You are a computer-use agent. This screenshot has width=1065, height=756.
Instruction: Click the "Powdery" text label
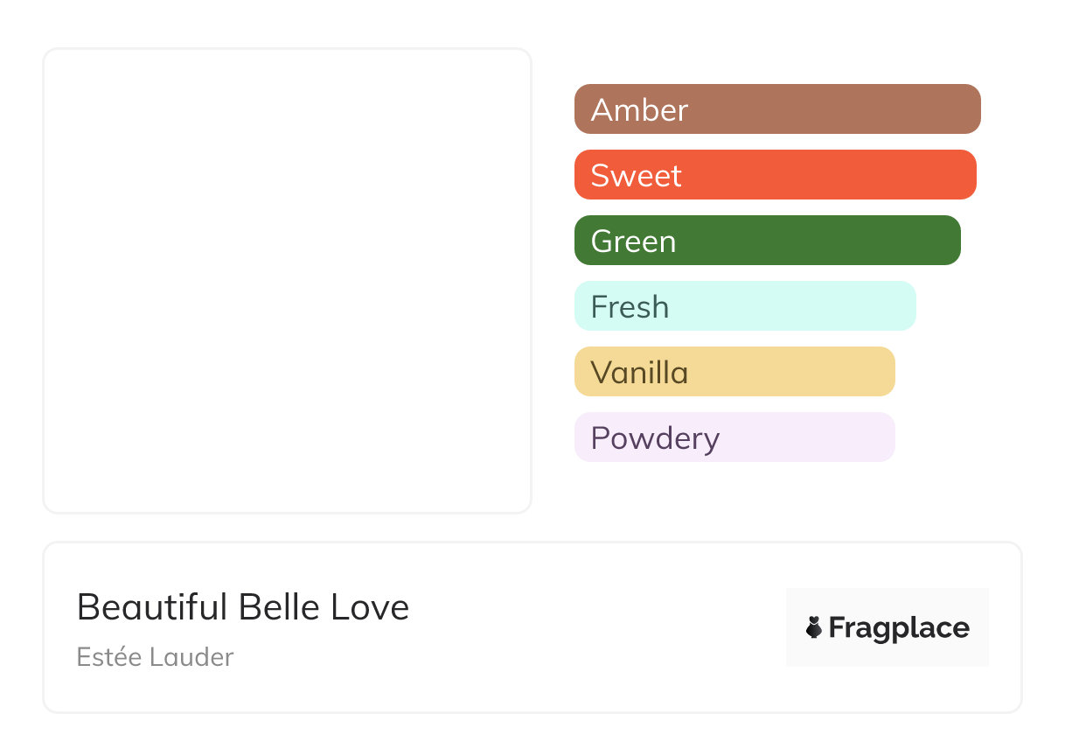(x=655, y=438)
